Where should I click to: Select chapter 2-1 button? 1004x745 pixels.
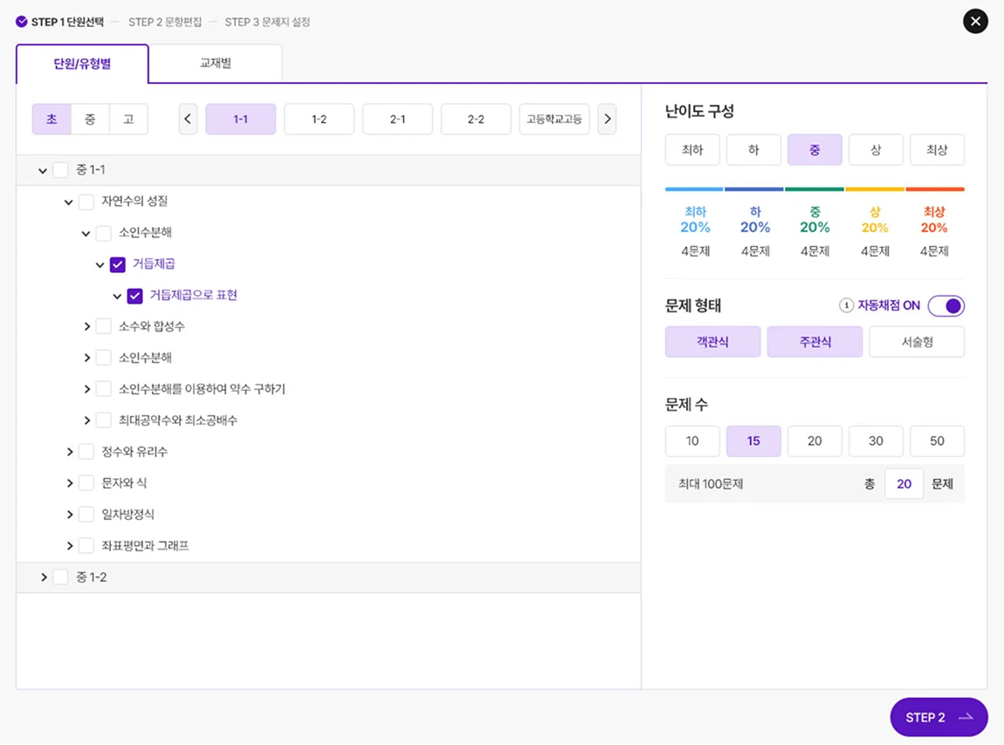(397, 119)
